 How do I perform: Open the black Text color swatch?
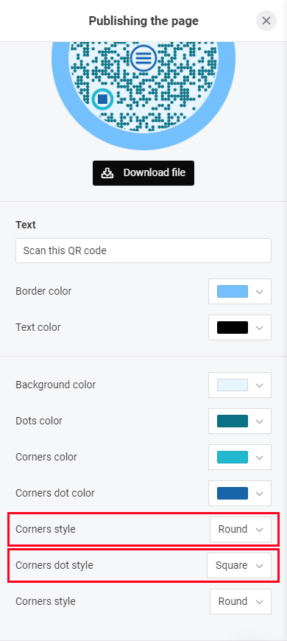233,327
